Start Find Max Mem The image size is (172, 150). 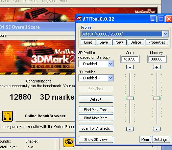pyautogui.click(x=96, y=118)
